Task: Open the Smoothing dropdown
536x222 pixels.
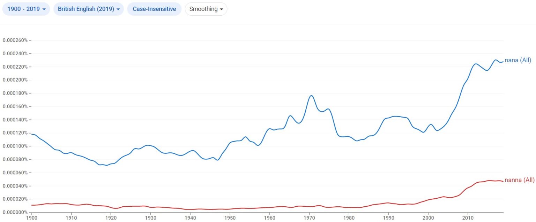Action: tap(206, 9)
